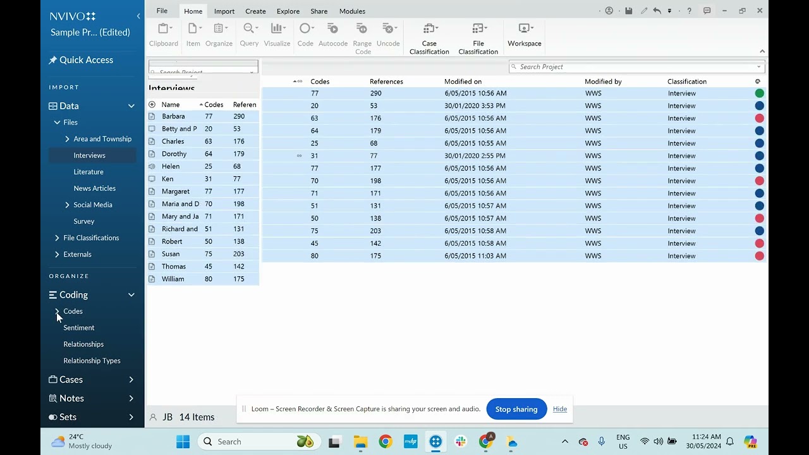809x455 pixels.
Task: Click the Windows taskbar Search box
Action: (x=259, y=442)
